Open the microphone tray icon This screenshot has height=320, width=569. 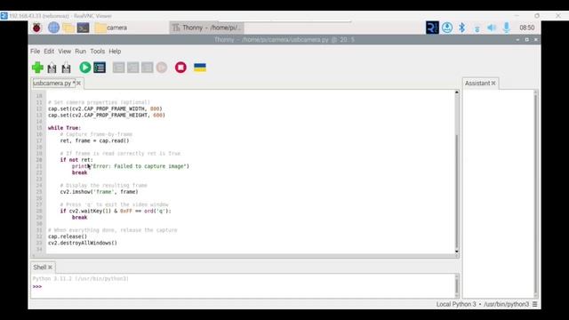507,28
